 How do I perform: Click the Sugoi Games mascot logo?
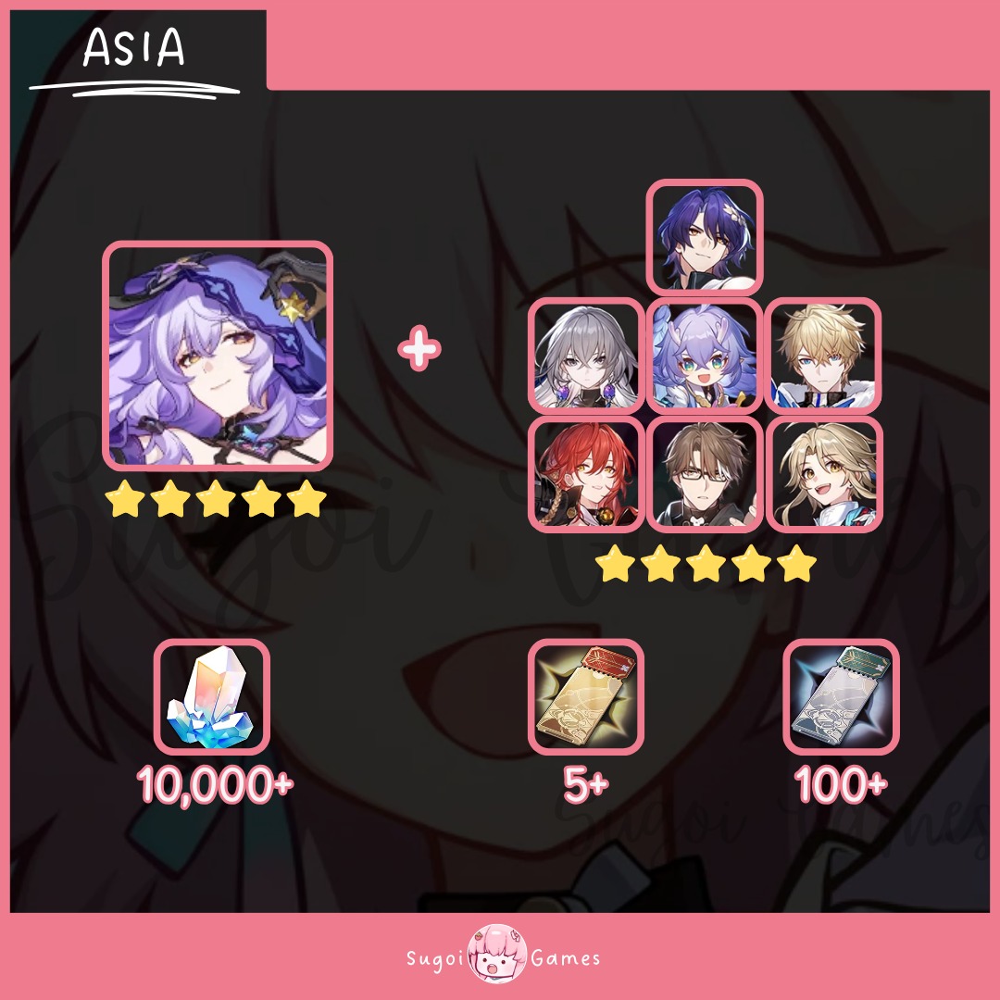click(x=497, y=954)
